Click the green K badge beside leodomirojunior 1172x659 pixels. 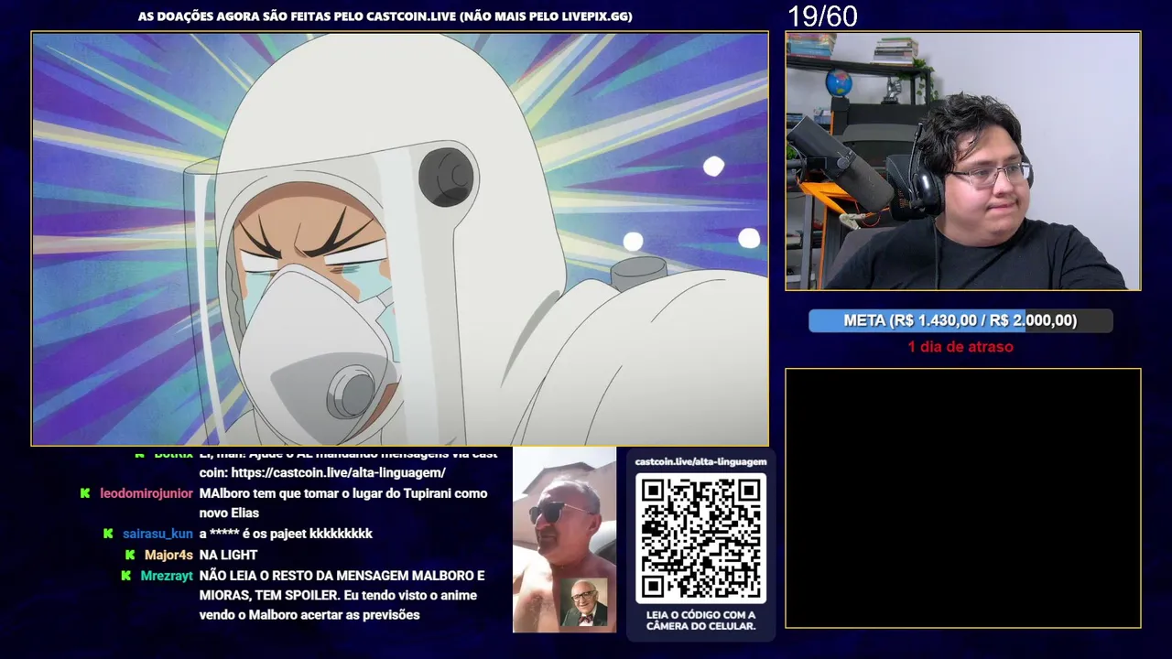(x=85, y=493)
